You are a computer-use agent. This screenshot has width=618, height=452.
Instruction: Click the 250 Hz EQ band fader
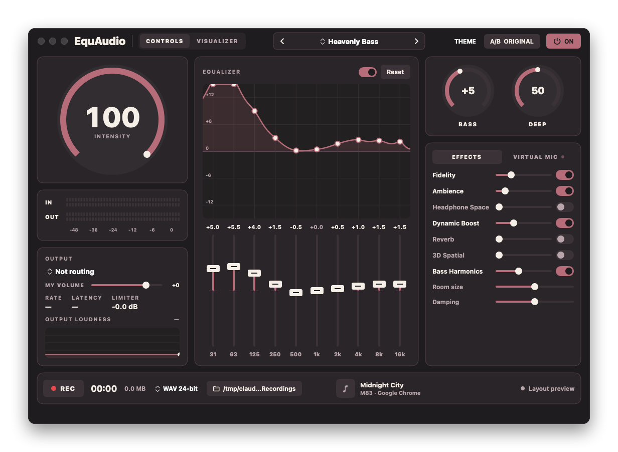point(275,284)
